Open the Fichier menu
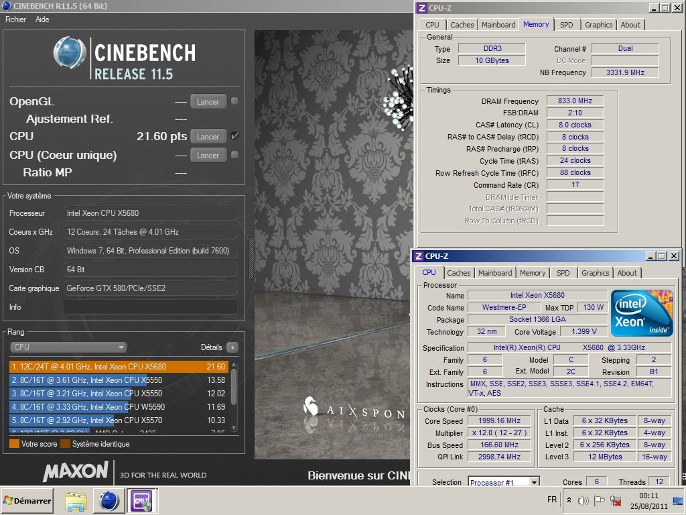This screenshot has width=686, height=515. (x=16, y=19)
